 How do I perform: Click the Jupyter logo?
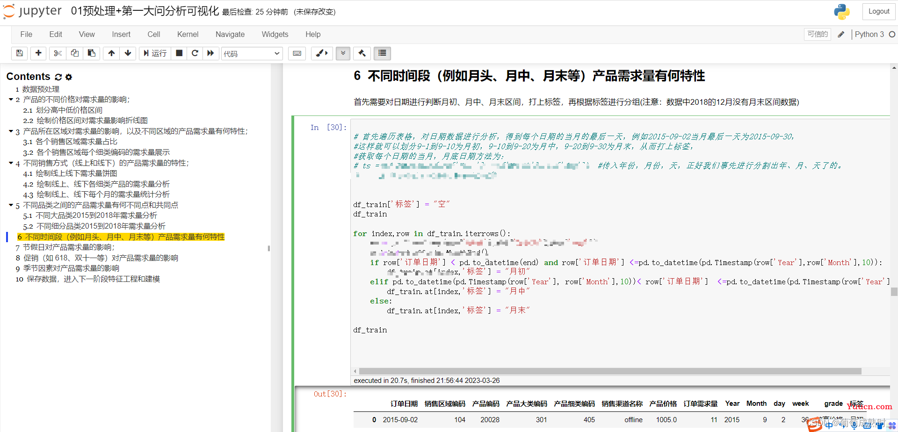coord(33,11)
